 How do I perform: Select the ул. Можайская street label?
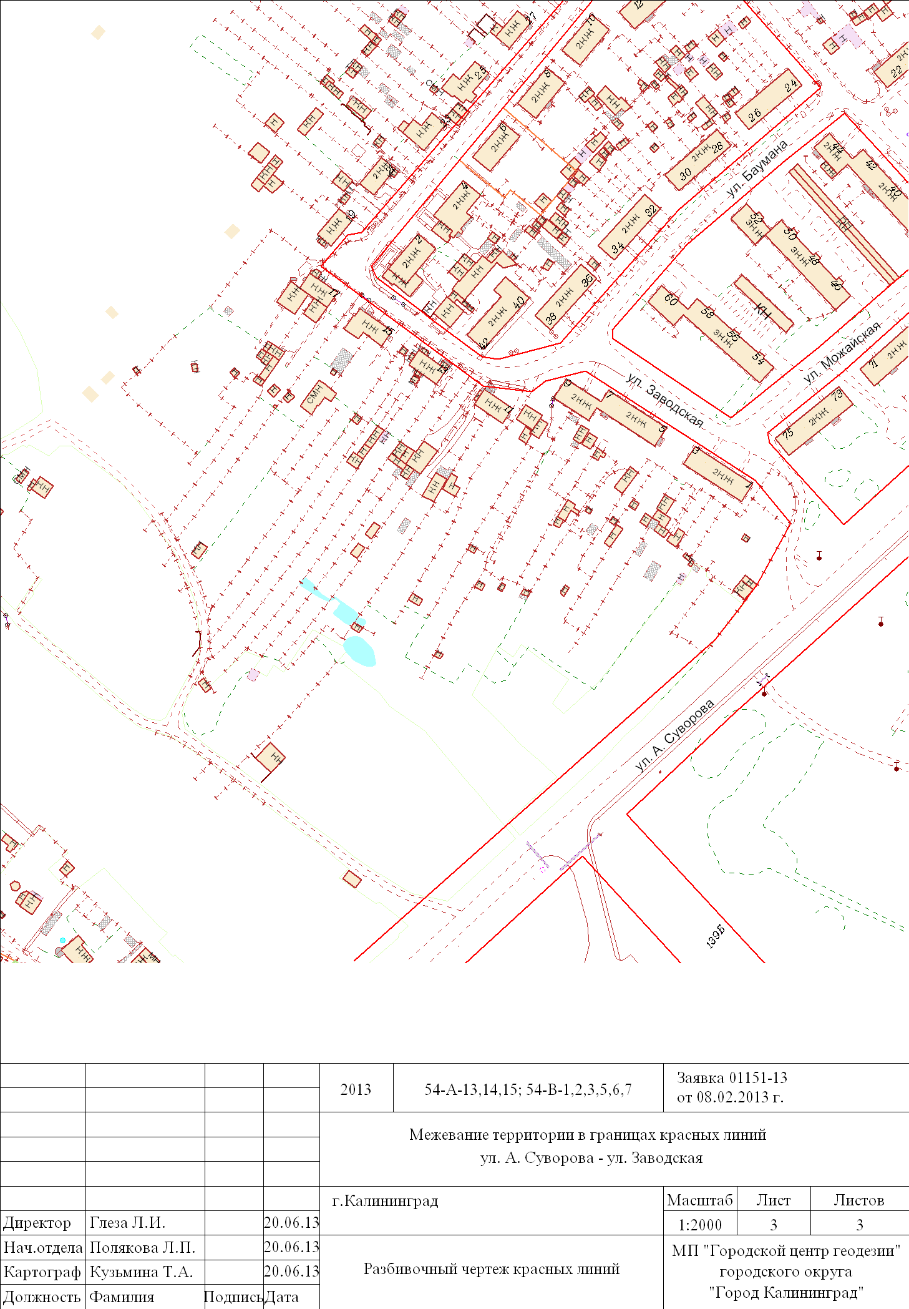pyautogui.click(x=842, y=353)
